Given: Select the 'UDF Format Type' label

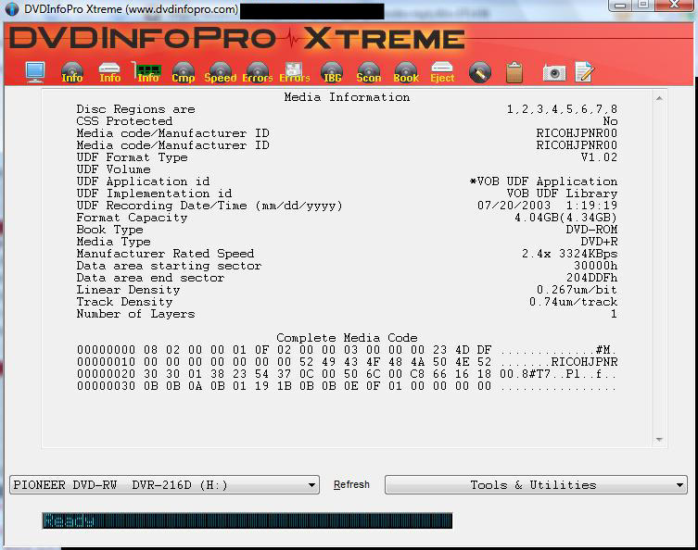Looking at the screenshot, I should click(132, 157).
